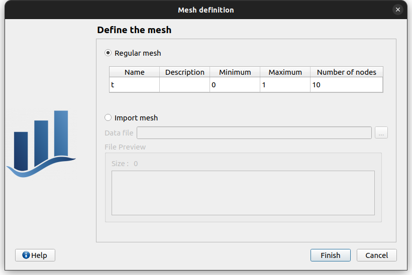Viewport: 412px width, 275px height.
Task: Click inside the File Preview box
Action: coord(243,193)
